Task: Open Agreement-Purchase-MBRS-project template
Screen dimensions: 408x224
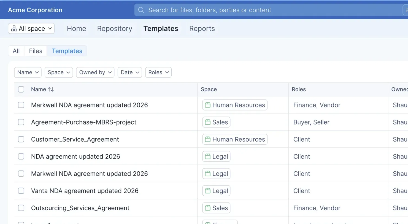Action: [x=84, y=122]
